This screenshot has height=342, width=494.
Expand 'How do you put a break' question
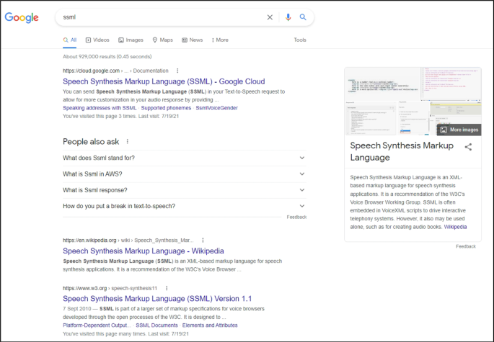[x=185, y=206]
